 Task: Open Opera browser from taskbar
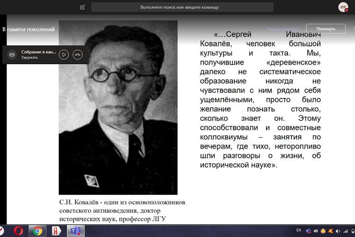(x=18, y=231)
